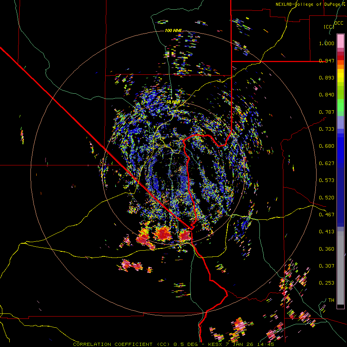Click the 100 NMI range ring label
The width and height of the screenshot is (347, 347).
coord(173,30)
